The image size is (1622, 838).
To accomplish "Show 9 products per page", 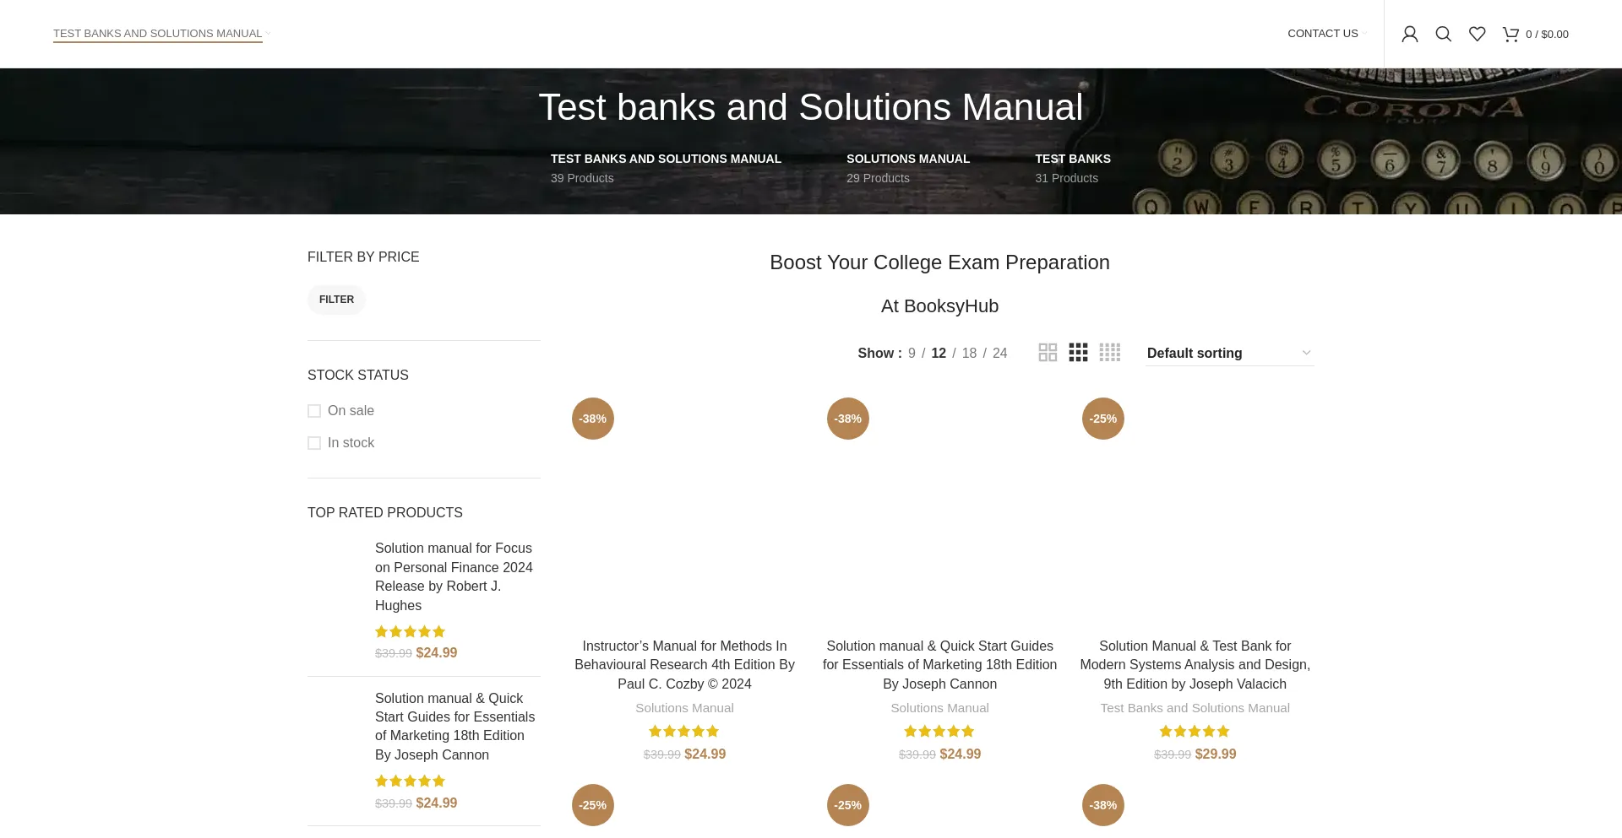I will click(x=912, y=353).
